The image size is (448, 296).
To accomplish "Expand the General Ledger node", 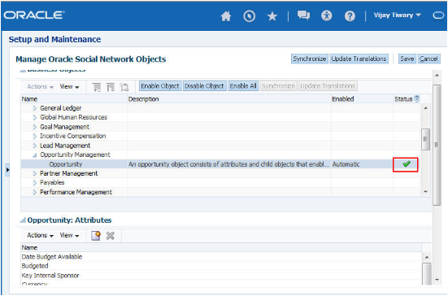I will [35, 108].
